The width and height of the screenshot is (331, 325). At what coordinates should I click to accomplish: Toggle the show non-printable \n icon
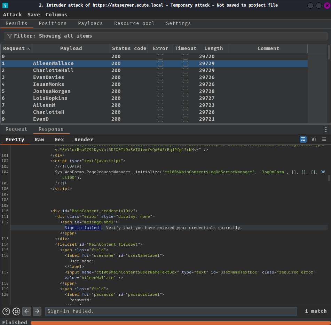coord(314,139)
